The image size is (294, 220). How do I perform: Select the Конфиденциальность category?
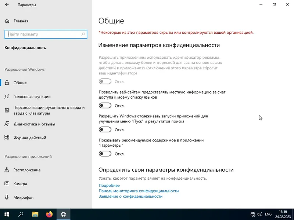click(x=24, y=48)
